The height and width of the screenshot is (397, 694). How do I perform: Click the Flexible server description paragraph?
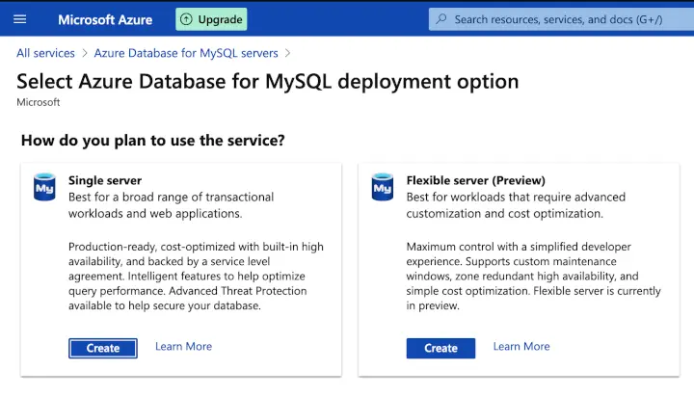click(x=535, y=277)
